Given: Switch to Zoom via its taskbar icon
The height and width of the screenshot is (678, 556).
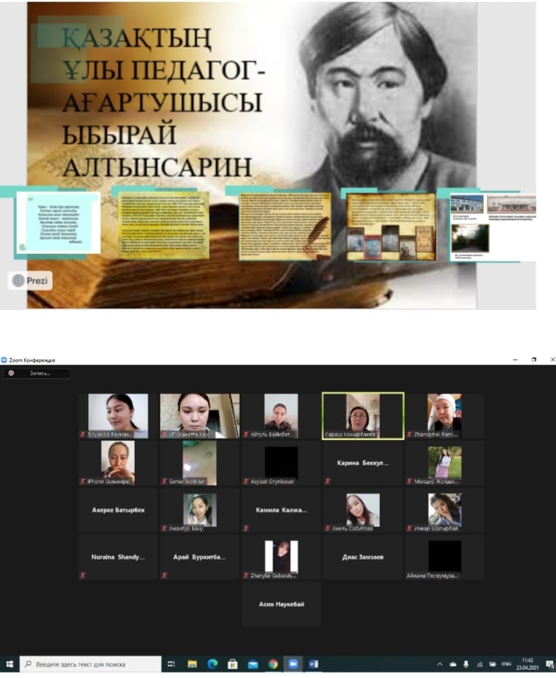Looking at the screenshot, I should pyautogui.click(x=293, y=664).
